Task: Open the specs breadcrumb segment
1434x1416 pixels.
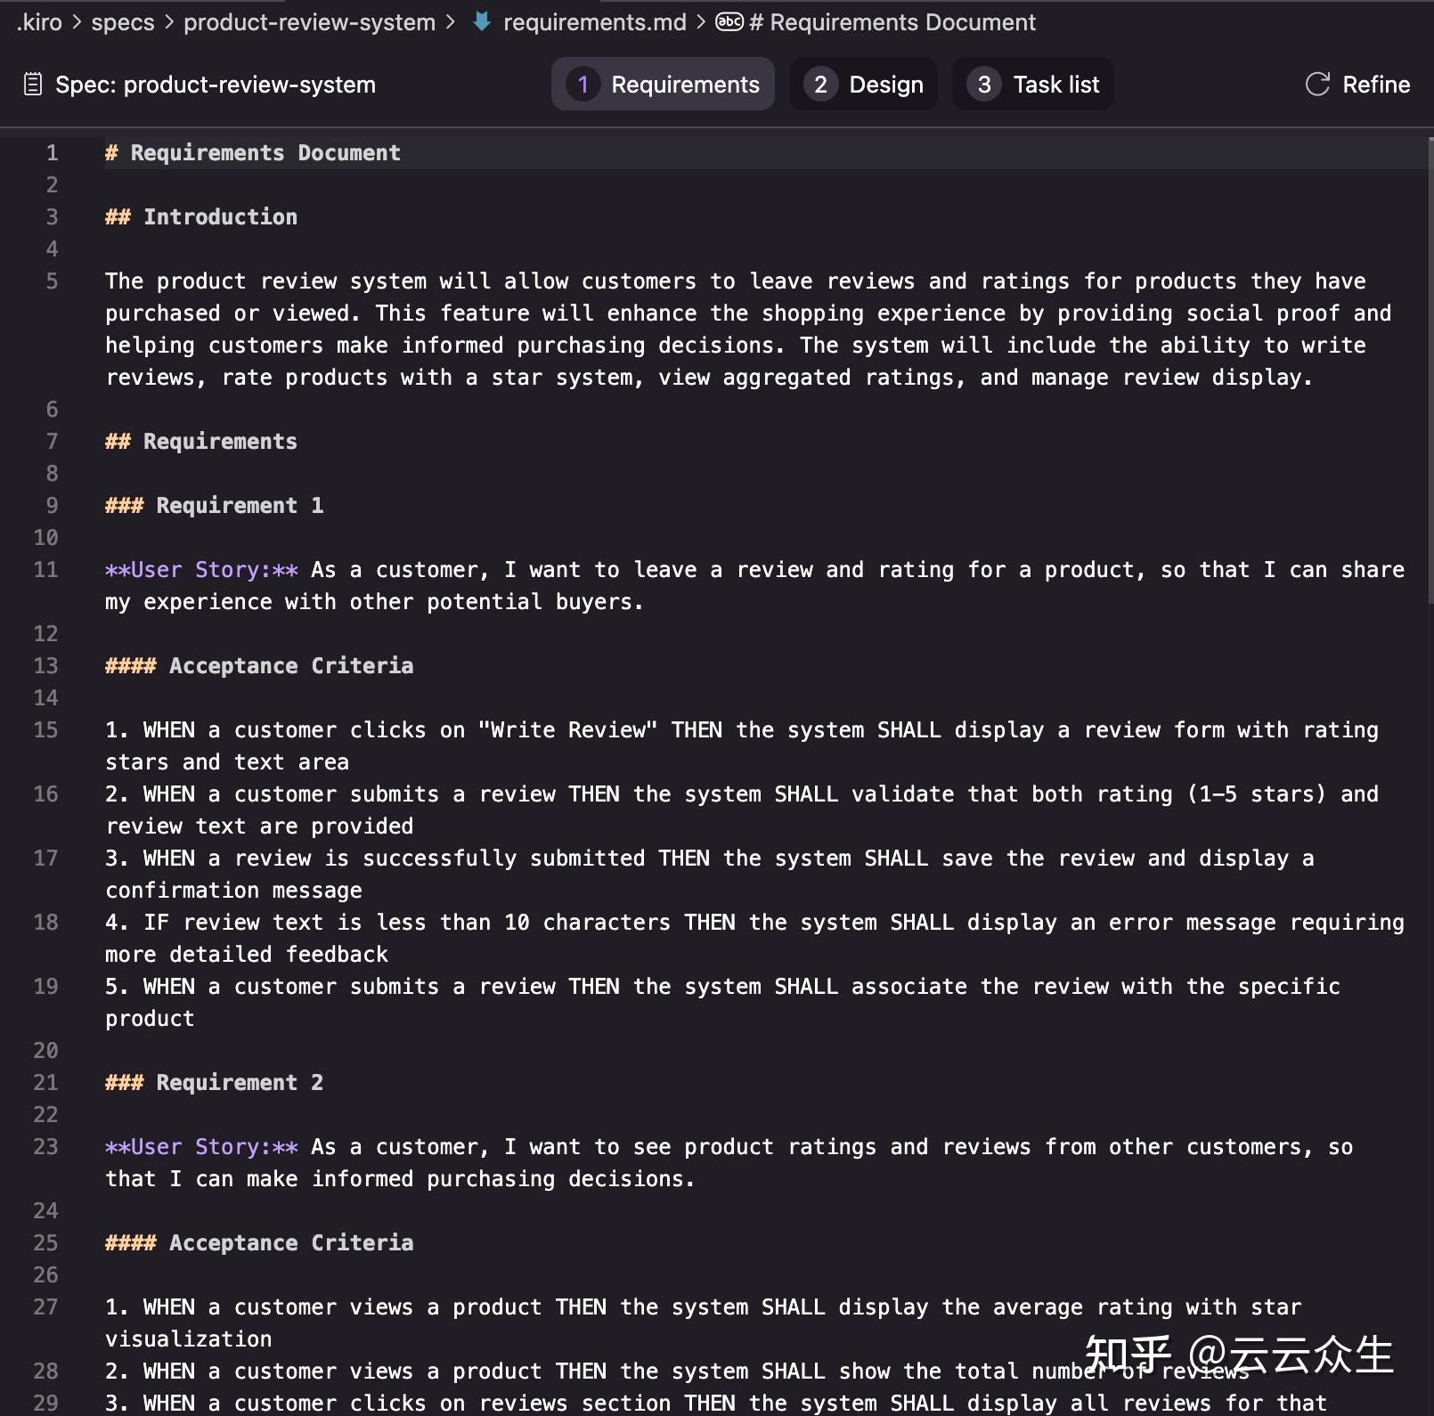Action: [123, 22]
